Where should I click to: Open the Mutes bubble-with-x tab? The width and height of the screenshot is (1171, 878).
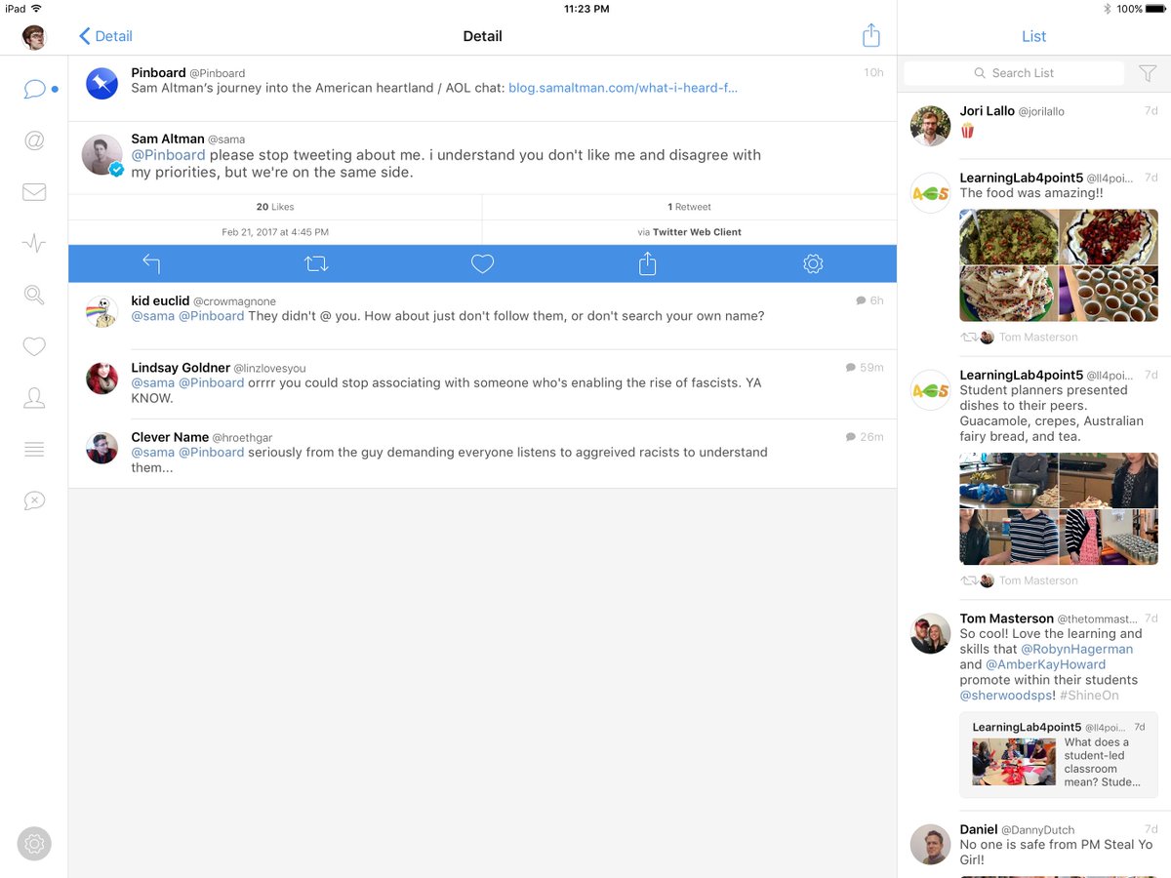[34, 500]
